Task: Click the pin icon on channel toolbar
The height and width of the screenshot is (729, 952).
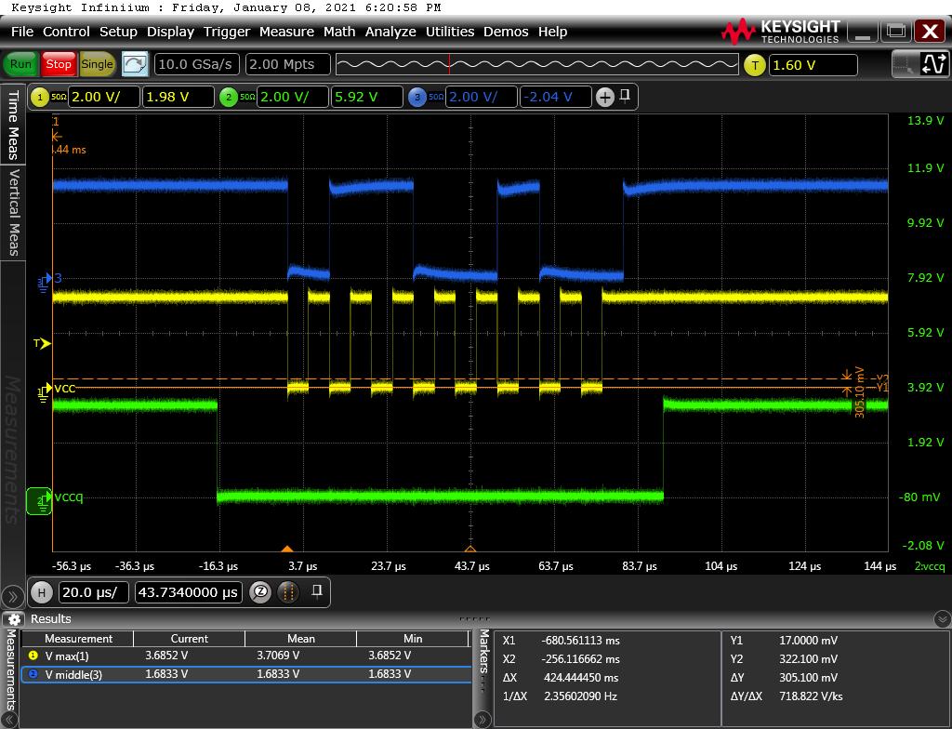Action: pyautogui.click(x=625, y=96)
